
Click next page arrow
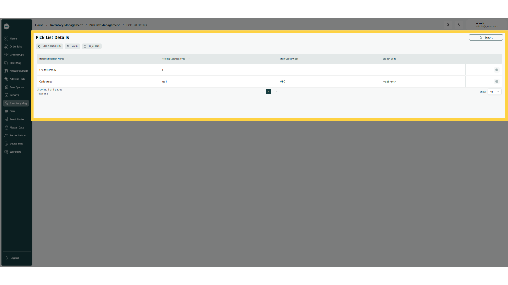(x=276, y=92)
